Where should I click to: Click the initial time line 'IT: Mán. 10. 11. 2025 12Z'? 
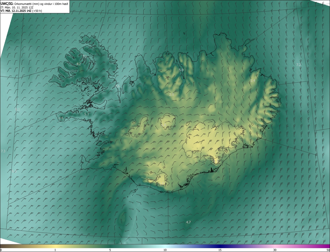click(17, 7)
